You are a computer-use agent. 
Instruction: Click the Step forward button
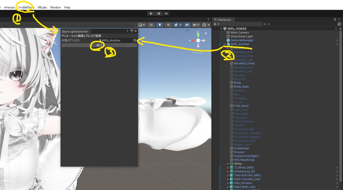[166, 13]
